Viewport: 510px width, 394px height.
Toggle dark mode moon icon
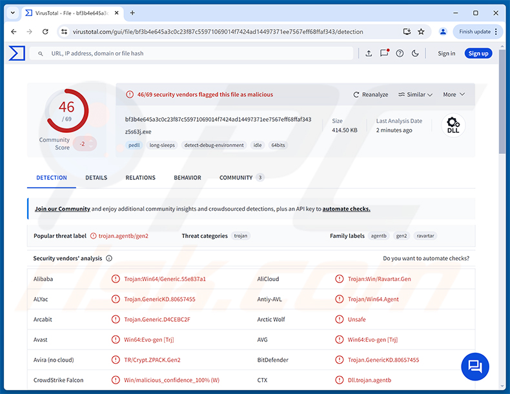click(415, 54)
